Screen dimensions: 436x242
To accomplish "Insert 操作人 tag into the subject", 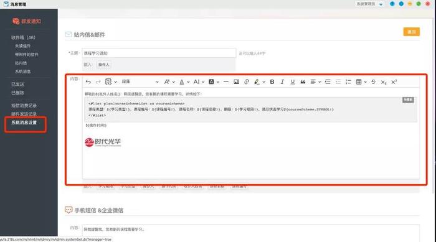I will [104, 65].
